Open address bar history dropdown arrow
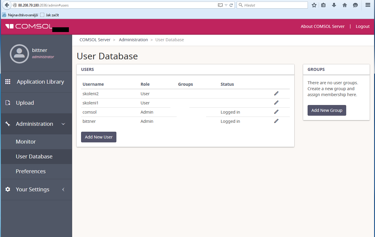375x237 pixels. coord(226,5)
